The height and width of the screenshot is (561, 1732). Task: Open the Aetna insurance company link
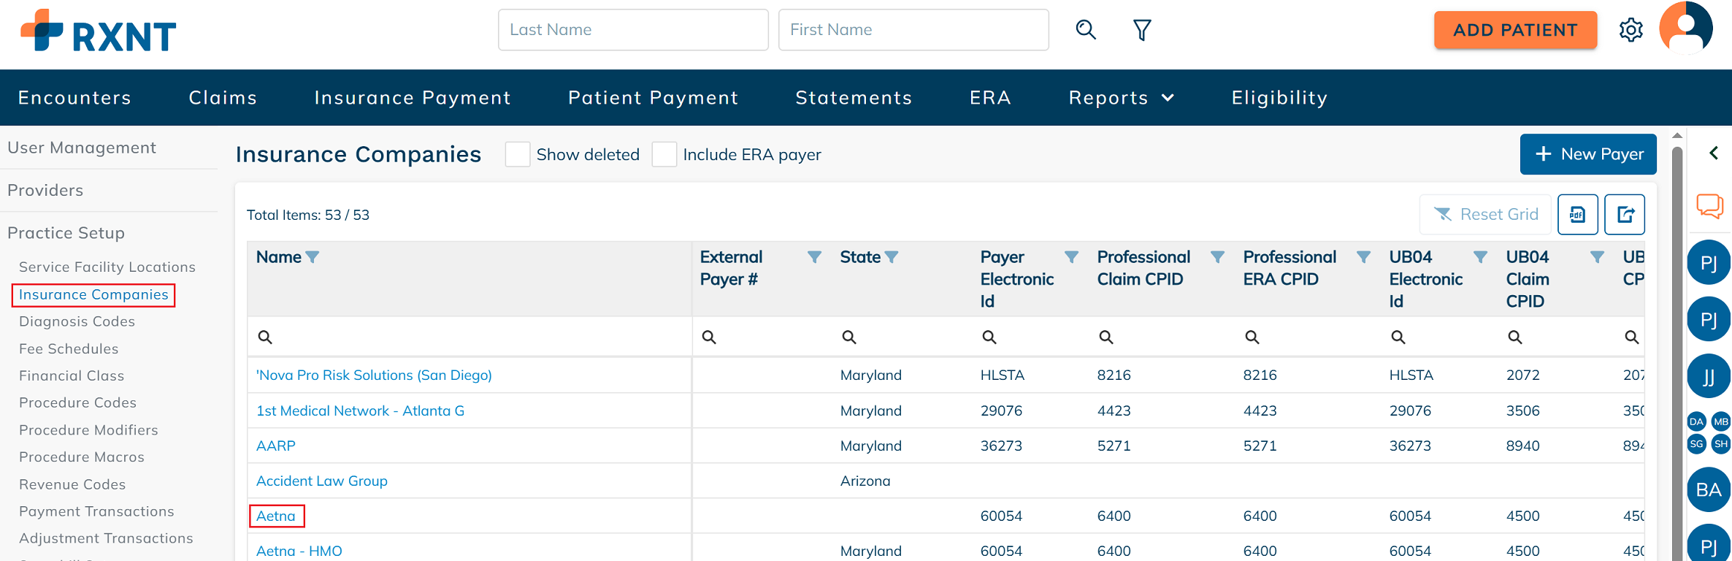tap(276, 516)
